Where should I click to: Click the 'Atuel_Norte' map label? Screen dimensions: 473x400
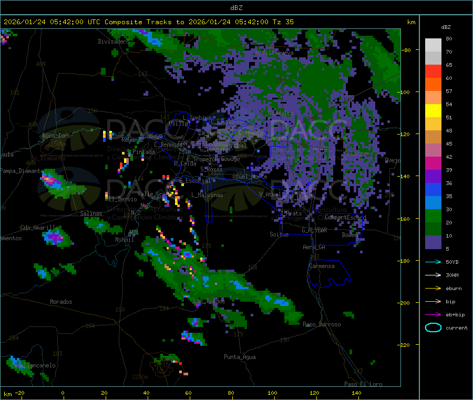(250, 176)
